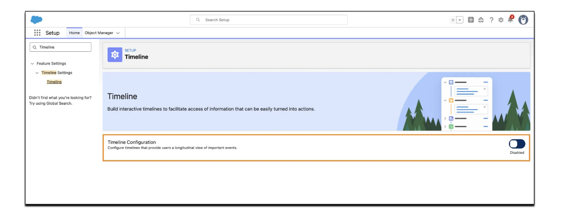Click the Disabled status label
Viewport: 579px width, 212px height.
pos(517,153)
